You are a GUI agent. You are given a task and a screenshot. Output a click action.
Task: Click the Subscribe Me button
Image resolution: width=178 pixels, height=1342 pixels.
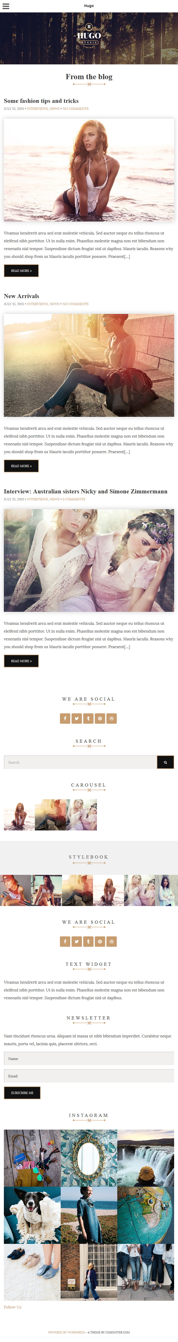tap(22, 1093)
